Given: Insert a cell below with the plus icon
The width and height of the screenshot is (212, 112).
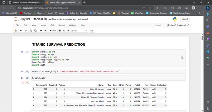Looking at the screenshot, I should click(21, 30).
